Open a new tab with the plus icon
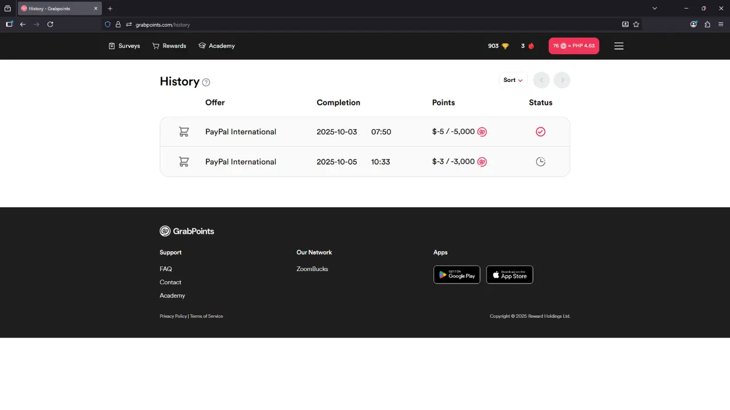 point(110,9)
